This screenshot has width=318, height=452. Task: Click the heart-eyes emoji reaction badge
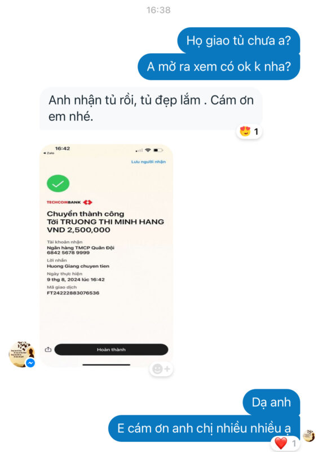(x=249, y=132)
